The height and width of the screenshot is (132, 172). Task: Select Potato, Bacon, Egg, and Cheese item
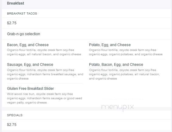point(116,65)
